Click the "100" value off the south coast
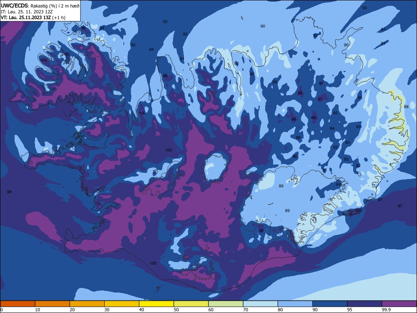The width and height of the screenshot is (417, 313). 153,263
